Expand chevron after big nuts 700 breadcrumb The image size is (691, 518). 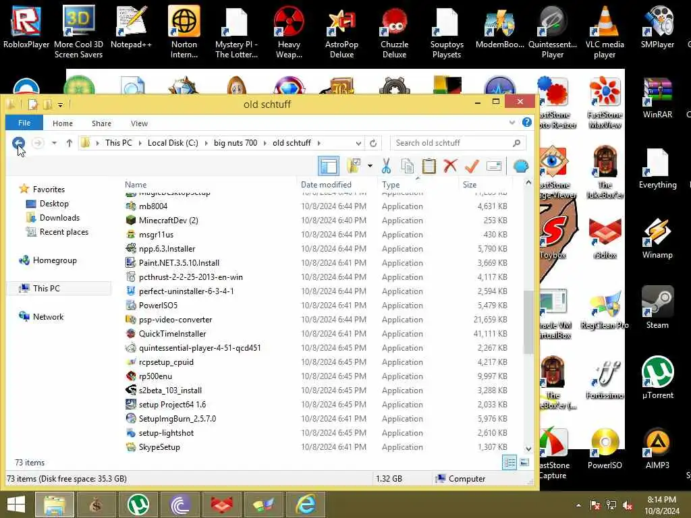click(265, 143)
